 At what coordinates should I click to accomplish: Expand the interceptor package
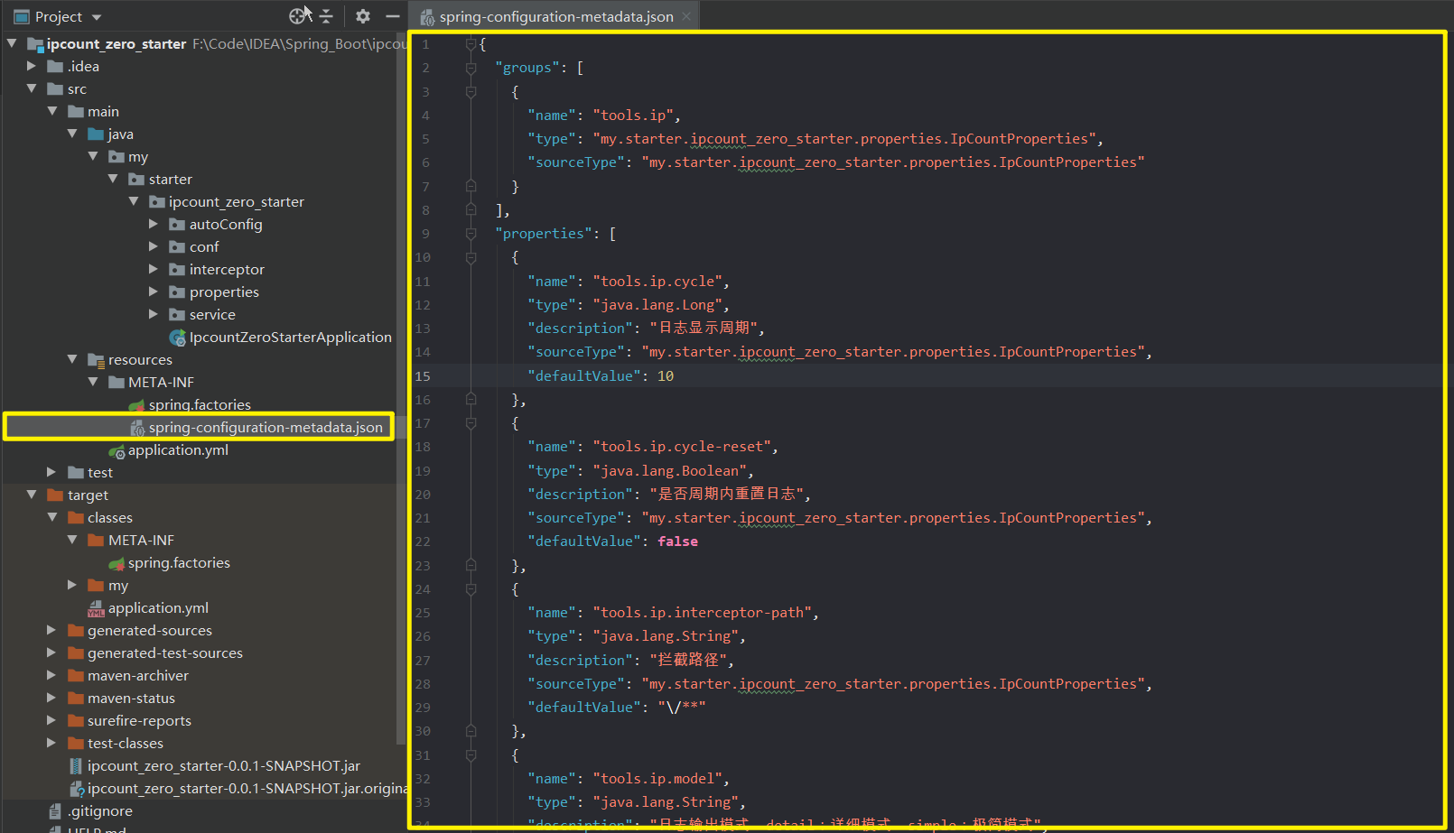(154, 269)
